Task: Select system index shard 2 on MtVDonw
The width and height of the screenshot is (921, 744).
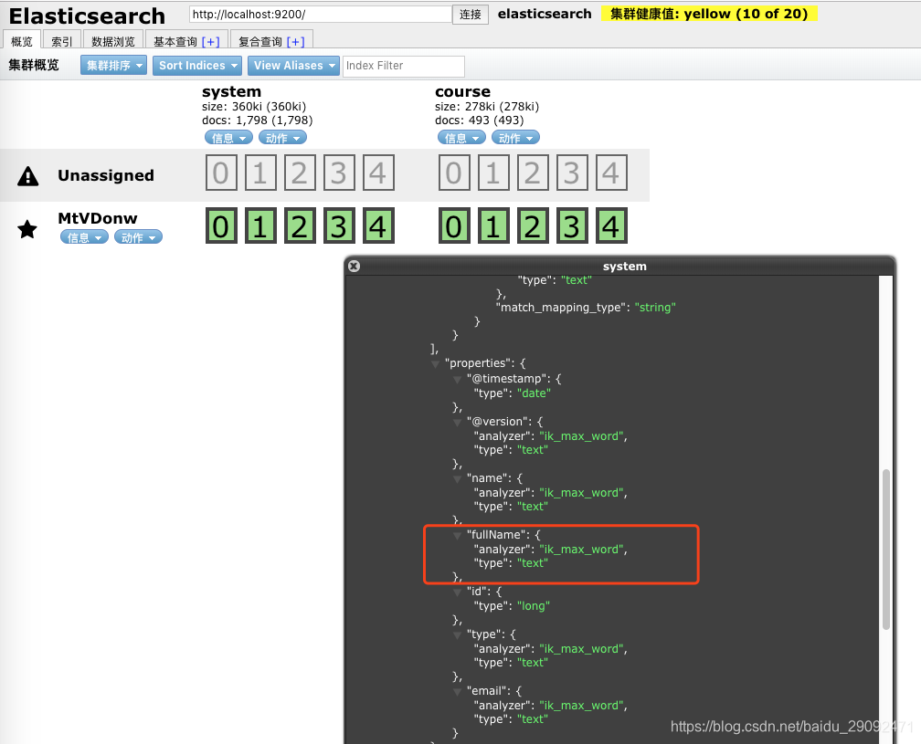Action: tap(300, 225)
